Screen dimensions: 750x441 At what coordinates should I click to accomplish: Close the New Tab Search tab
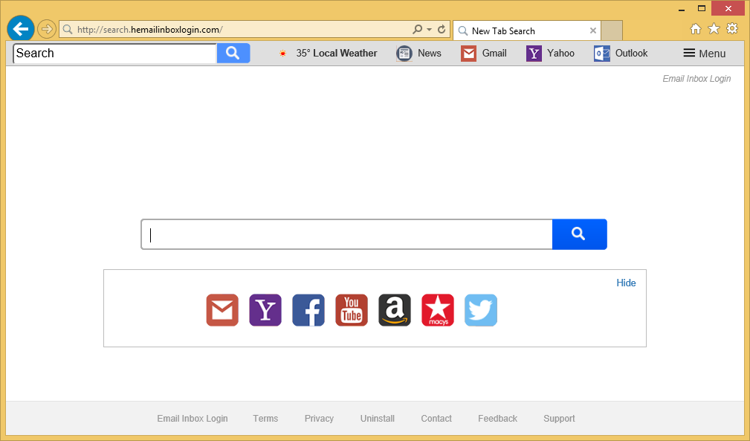[593, 30]
